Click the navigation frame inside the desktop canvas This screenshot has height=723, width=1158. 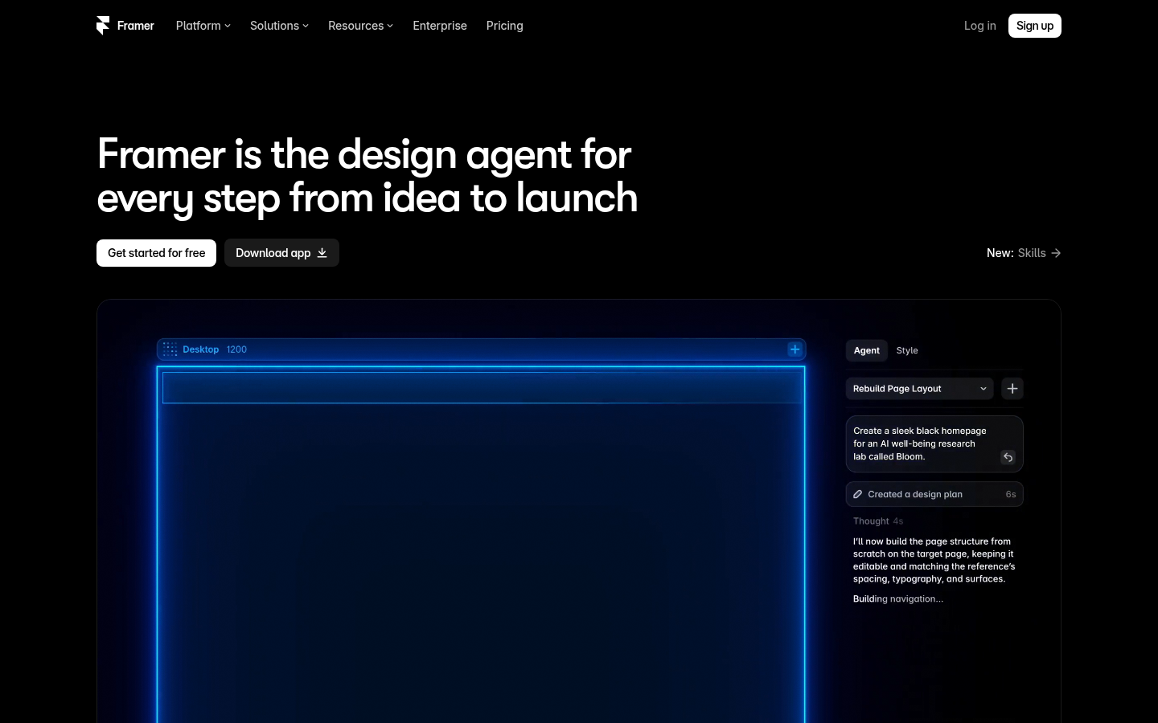[482, 388]
